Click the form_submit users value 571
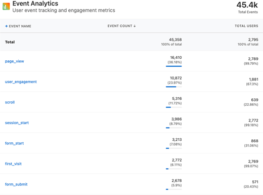Image resolution: width=263 pixels, height=195 pixels. tap(255, 182)
